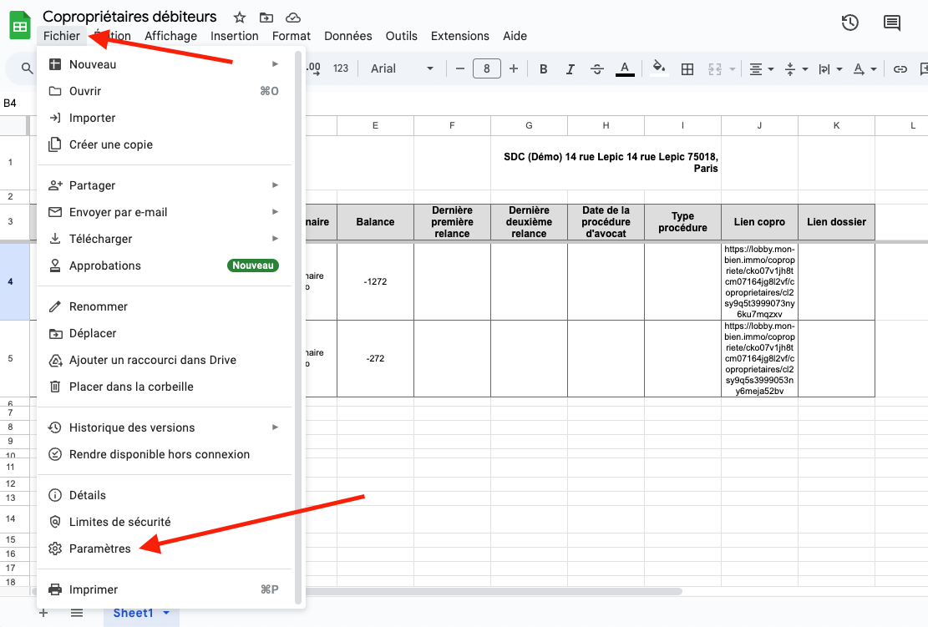Open the Insertion menu
The image size is (928, 627).
pos(235,36)
